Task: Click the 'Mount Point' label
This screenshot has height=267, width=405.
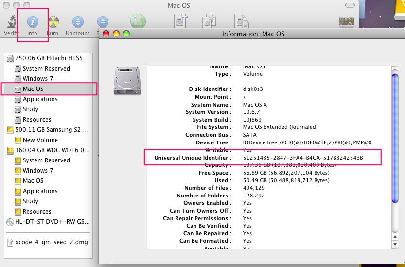Action: point(211,97)
